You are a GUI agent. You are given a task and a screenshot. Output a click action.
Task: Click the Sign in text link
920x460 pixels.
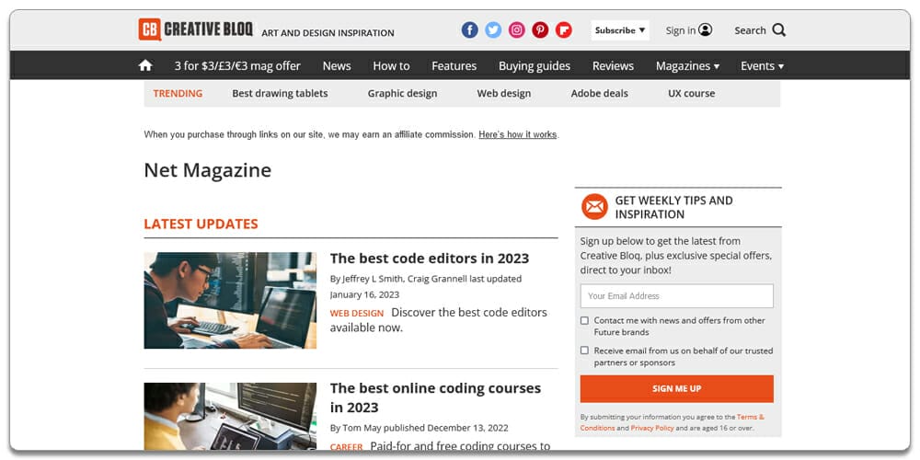pos(681,30)
